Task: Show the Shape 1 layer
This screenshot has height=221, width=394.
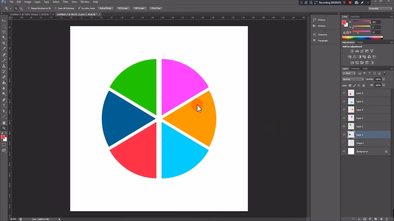Action: 344,143
